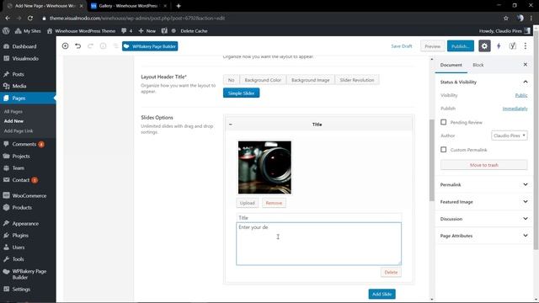Click the slide Title input field
Screen dimensions: 539x303
[x=318, y=218]
